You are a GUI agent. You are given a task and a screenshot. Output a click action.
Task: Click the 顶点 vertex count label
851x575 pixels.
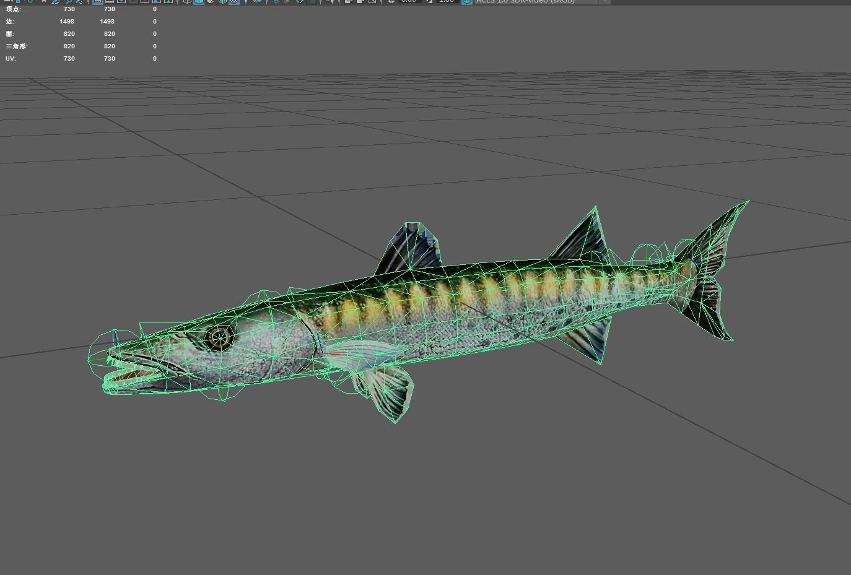[x=13, y=9]
